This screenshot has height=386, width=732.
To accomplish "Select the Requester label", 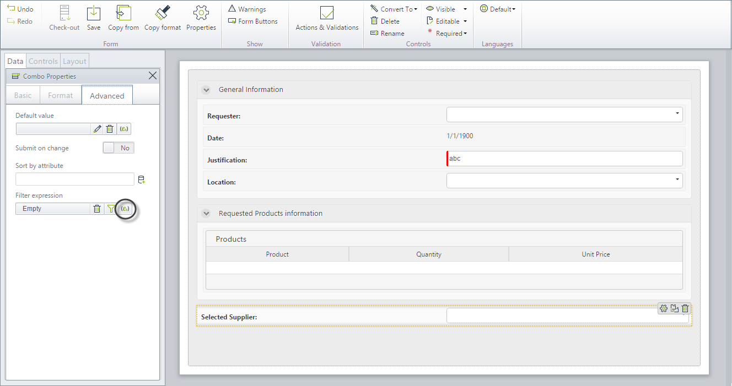I will (x=224, y=116).
